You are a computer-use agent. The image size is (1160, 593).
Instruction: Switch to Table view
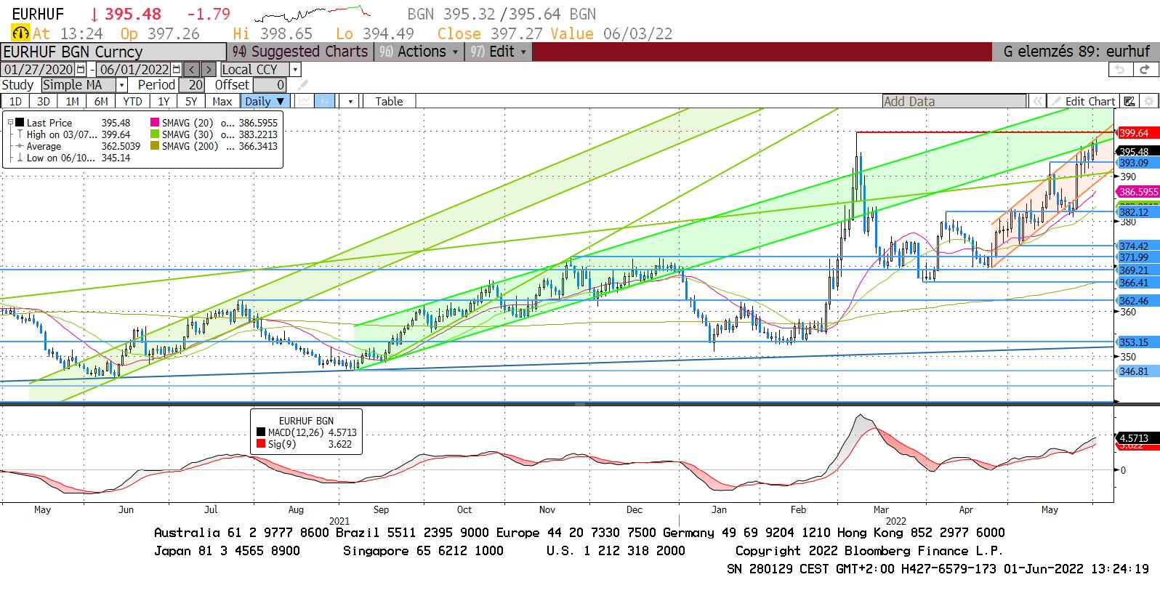tap(389, 101)
